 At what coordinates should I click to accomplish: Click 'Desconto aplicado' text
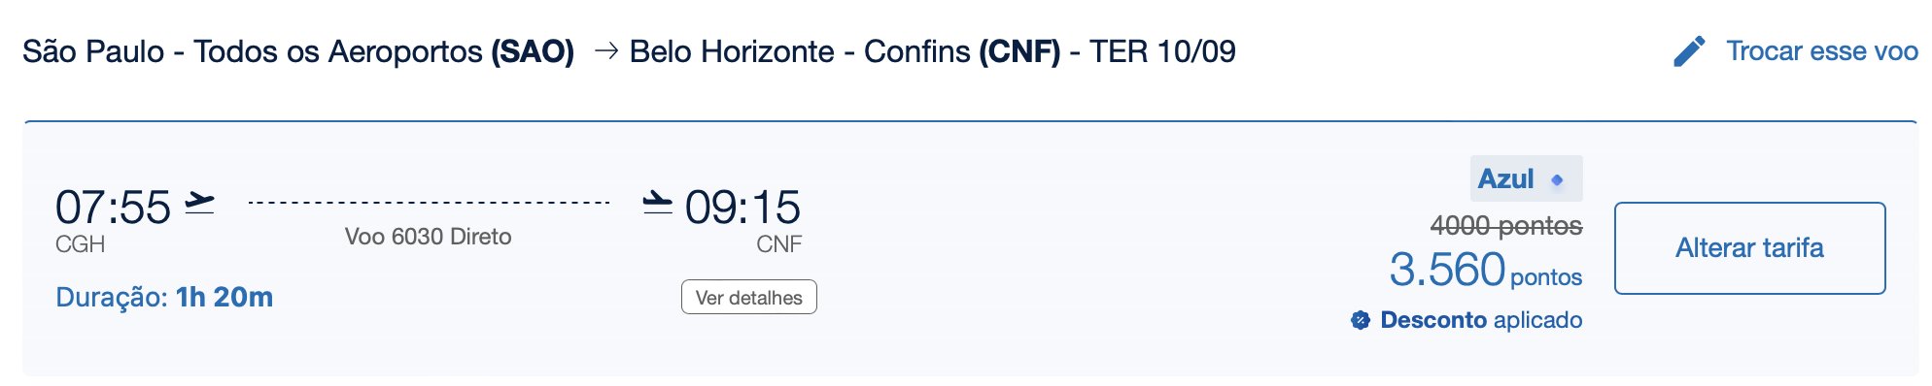pos(1481,320)
